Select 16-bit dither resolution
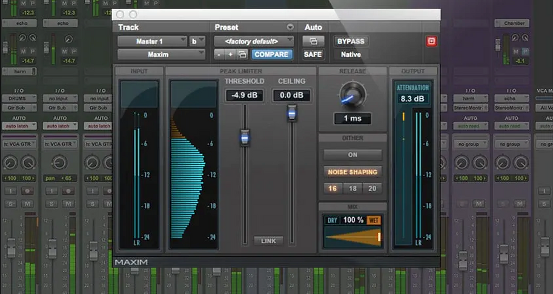This screenshot has height=294, width=553. pos(332,188)
